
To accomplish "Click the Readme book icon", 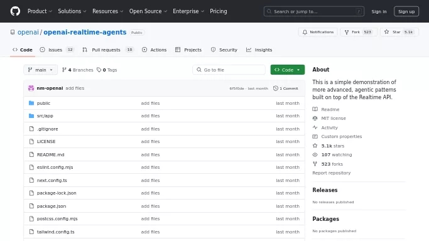I will point(315,109).
